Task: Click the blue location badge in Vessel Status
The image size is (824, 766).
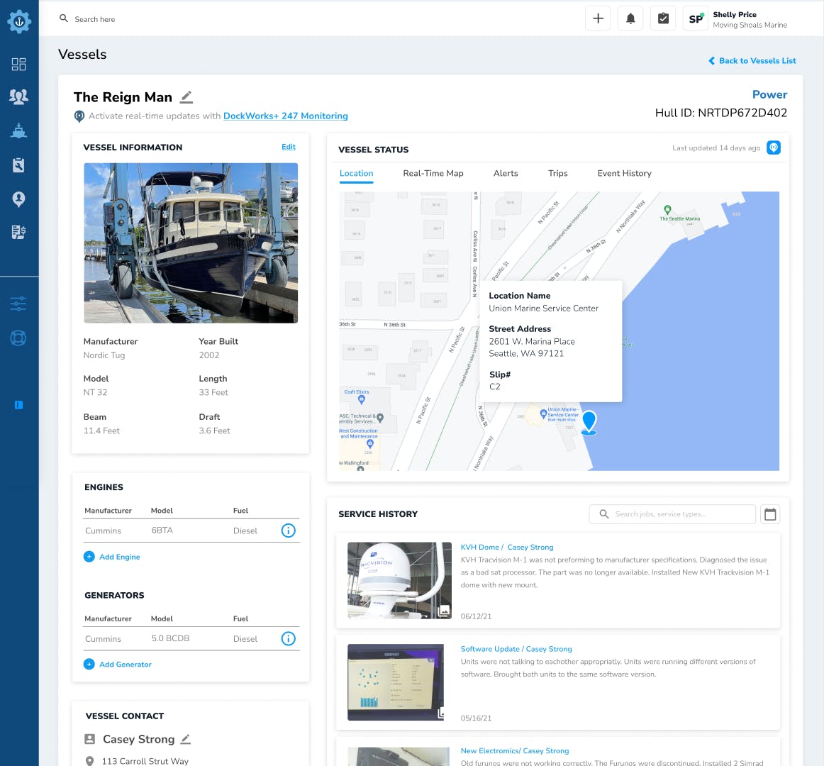Action: click(x=774, y=148)
